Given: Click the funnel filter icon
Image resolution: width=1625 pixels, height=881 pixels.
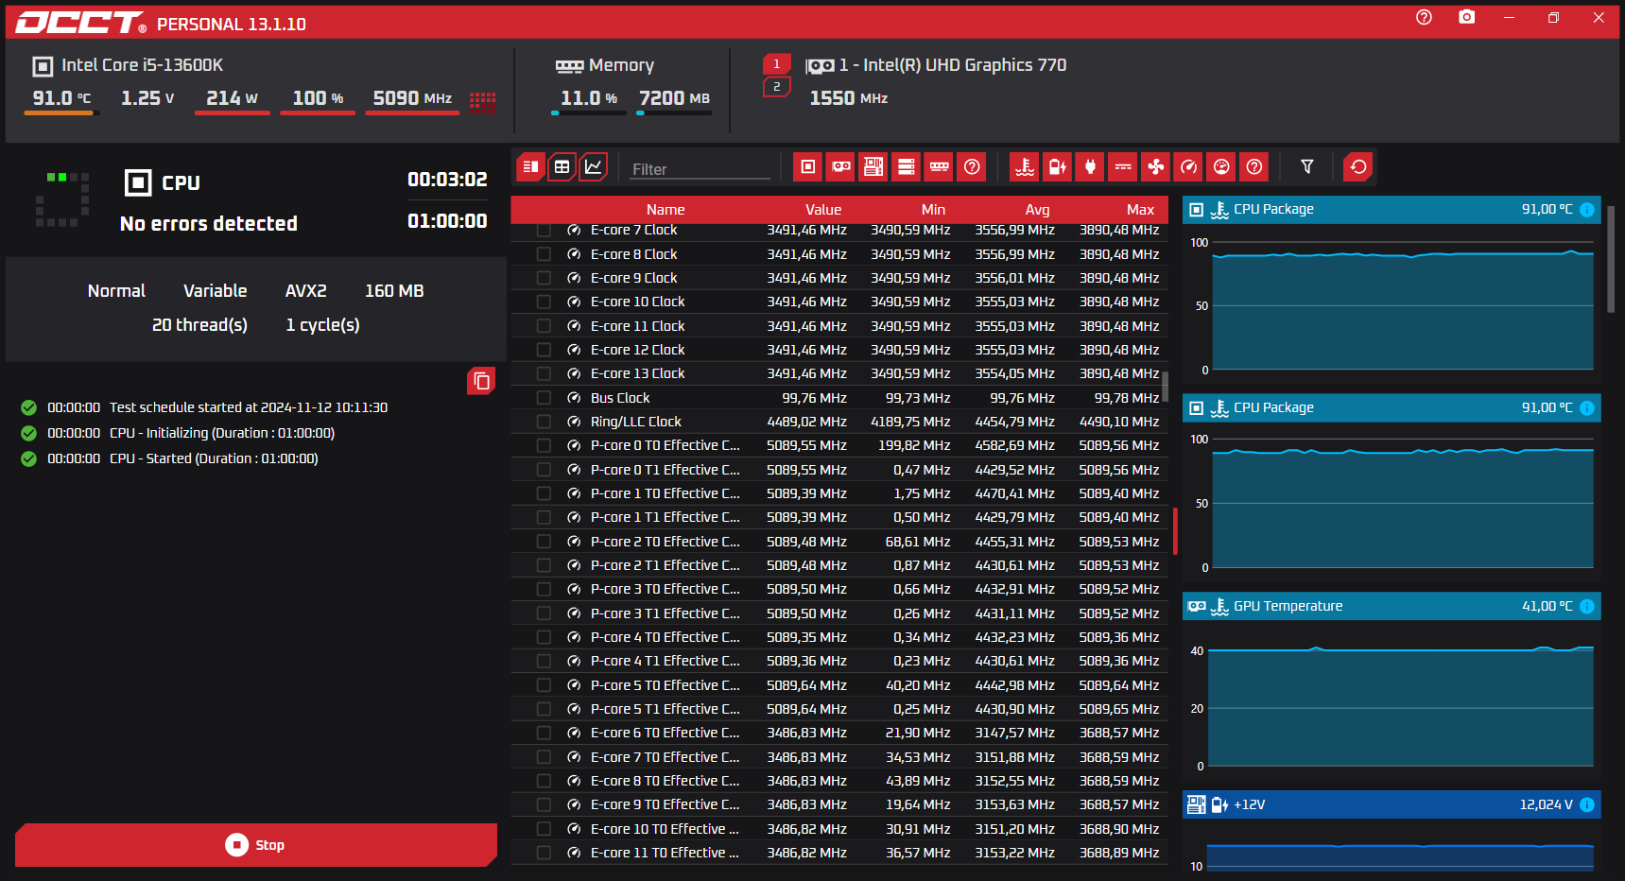Looking at the screenshot, I should coord(1306,167).
